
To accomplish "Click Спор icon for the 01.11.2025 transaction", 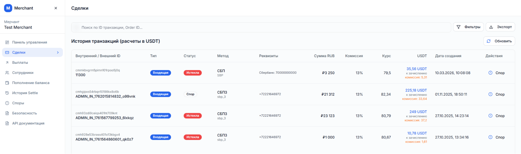I will tap(490, 94).
